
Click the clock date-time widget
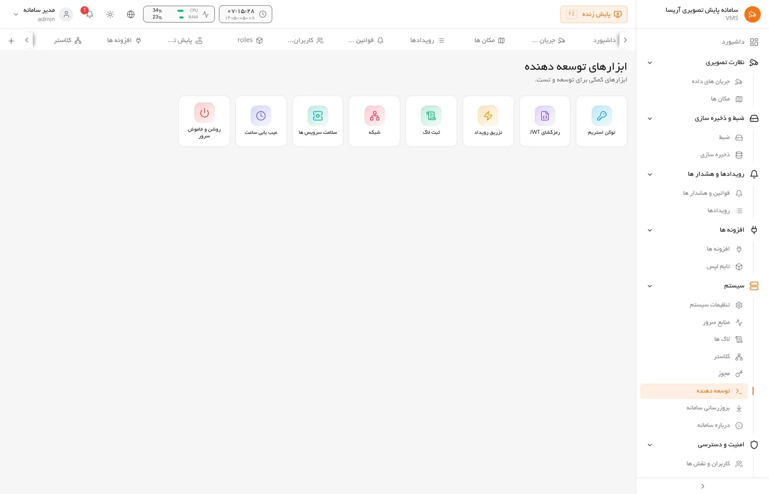pos(246,14)
